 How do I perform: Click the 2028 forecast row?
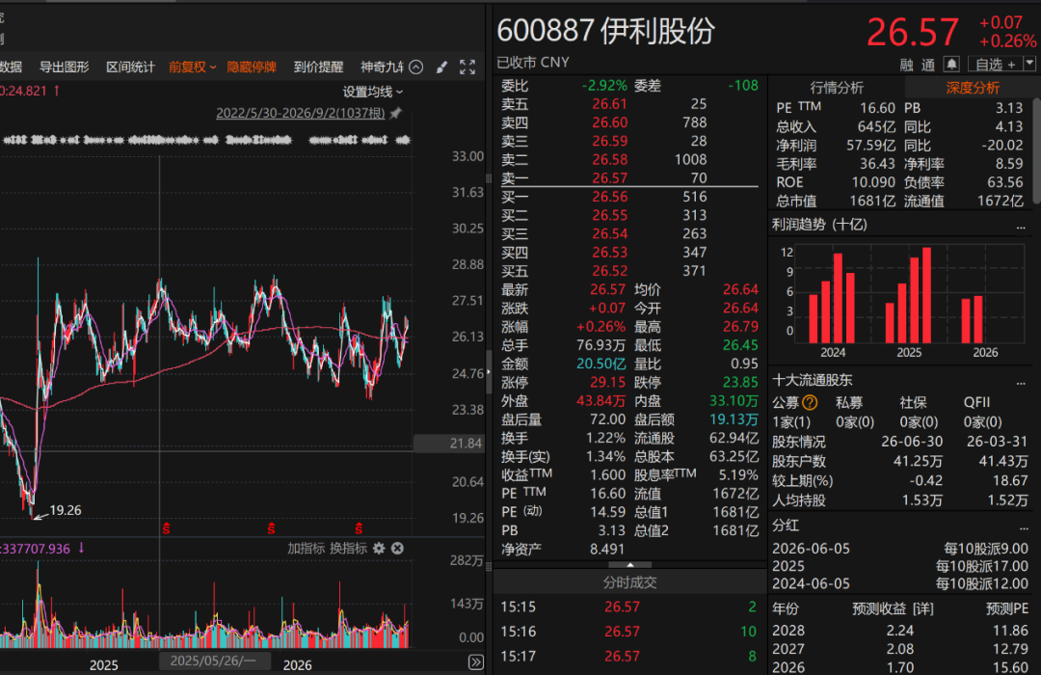[x=900, y=631]
